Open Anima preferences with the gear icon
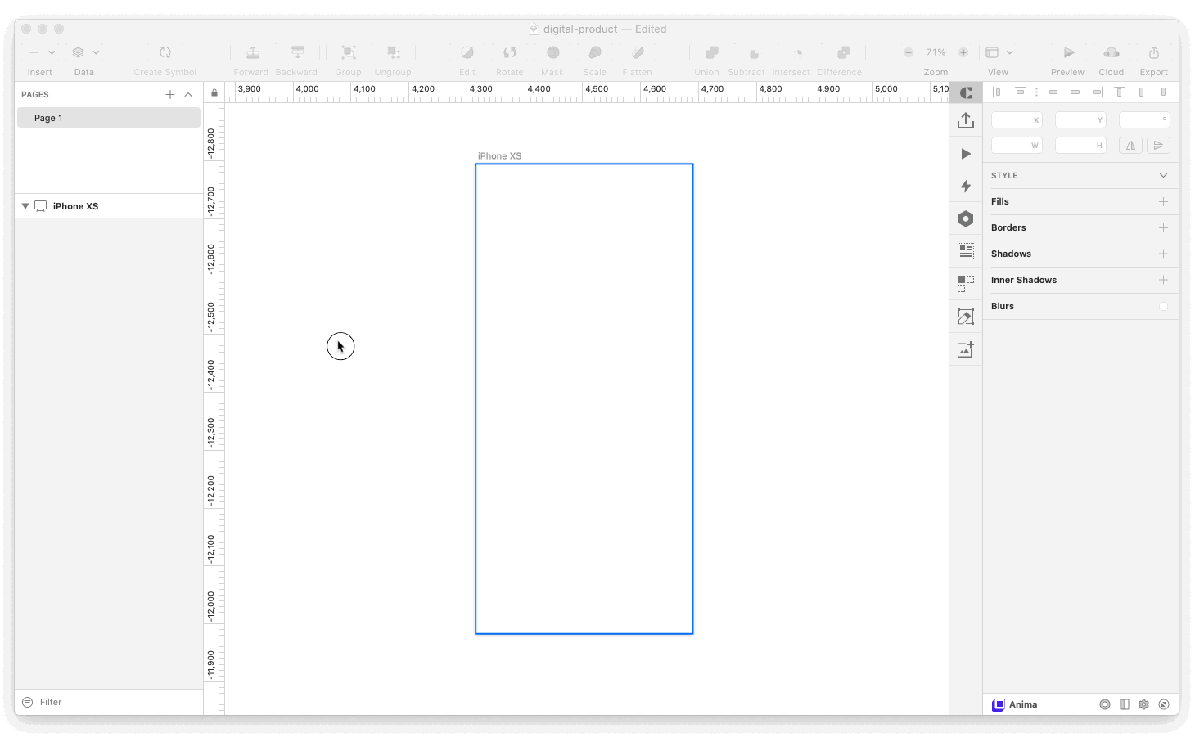The image size is (1195, 742). click(x=1143, y=704)
